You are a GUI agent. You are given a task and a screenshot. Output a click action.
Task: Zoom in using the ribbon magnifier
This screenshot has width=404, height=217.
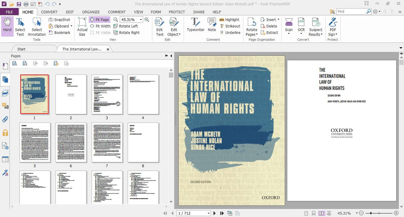(146, 19)
